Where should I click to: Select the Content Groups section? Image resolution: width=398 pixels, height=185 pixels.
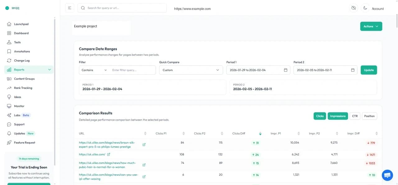tap(24, 79)
